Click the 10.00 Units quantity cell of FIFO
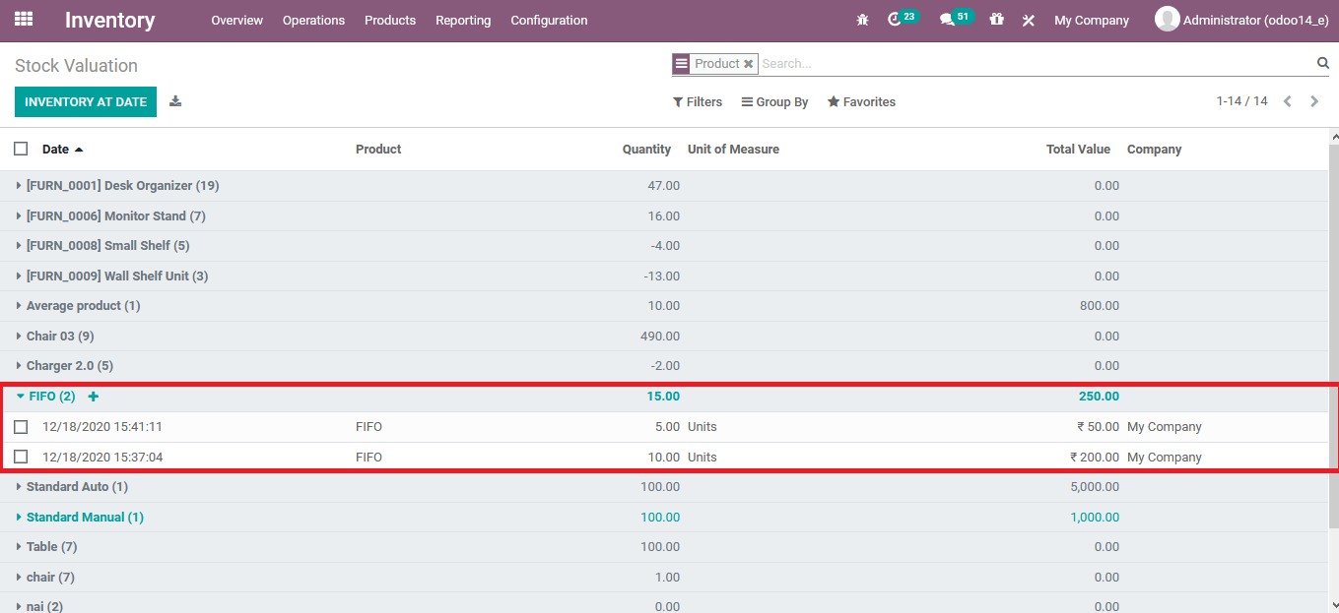Screen dimensions: 1339x613 [x=664, y=458]
